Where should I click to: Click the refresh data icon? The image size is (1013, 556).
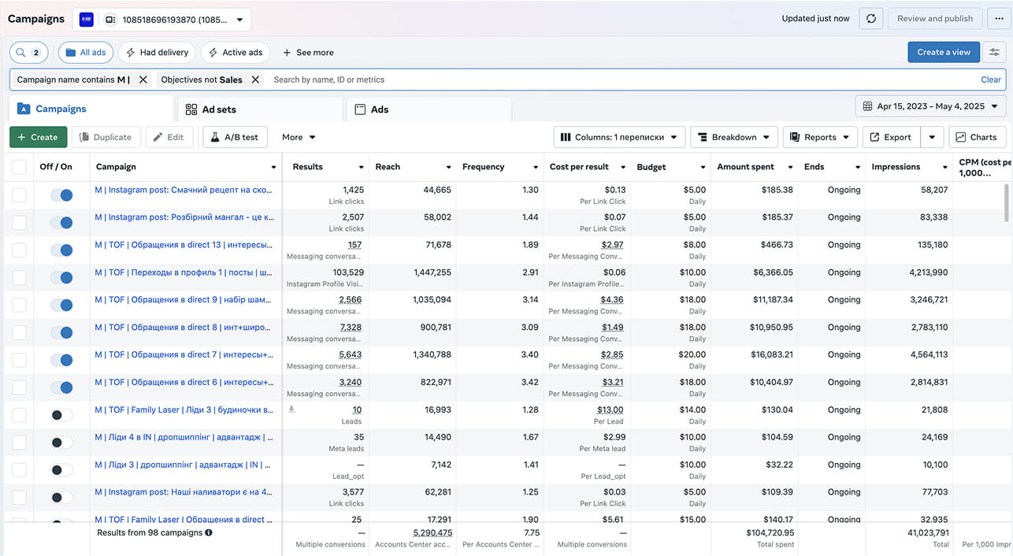[x=870, y=19]
